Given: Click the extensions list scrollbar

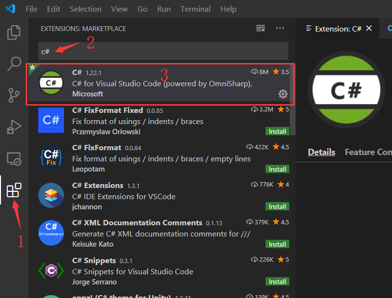Looking at the screenshot, I should coord(292,100).
